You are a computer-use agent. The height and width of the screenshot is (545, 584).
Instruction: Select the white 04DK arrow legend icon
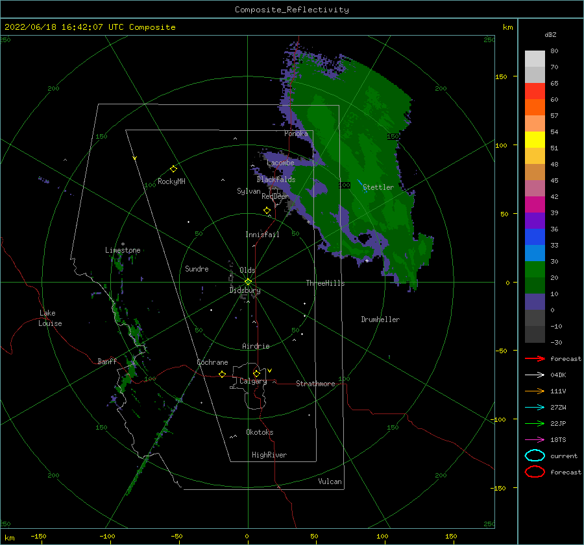coord(535,375)
